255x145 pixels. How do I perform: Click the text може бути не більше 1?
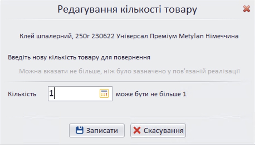[x=151, y=94]
